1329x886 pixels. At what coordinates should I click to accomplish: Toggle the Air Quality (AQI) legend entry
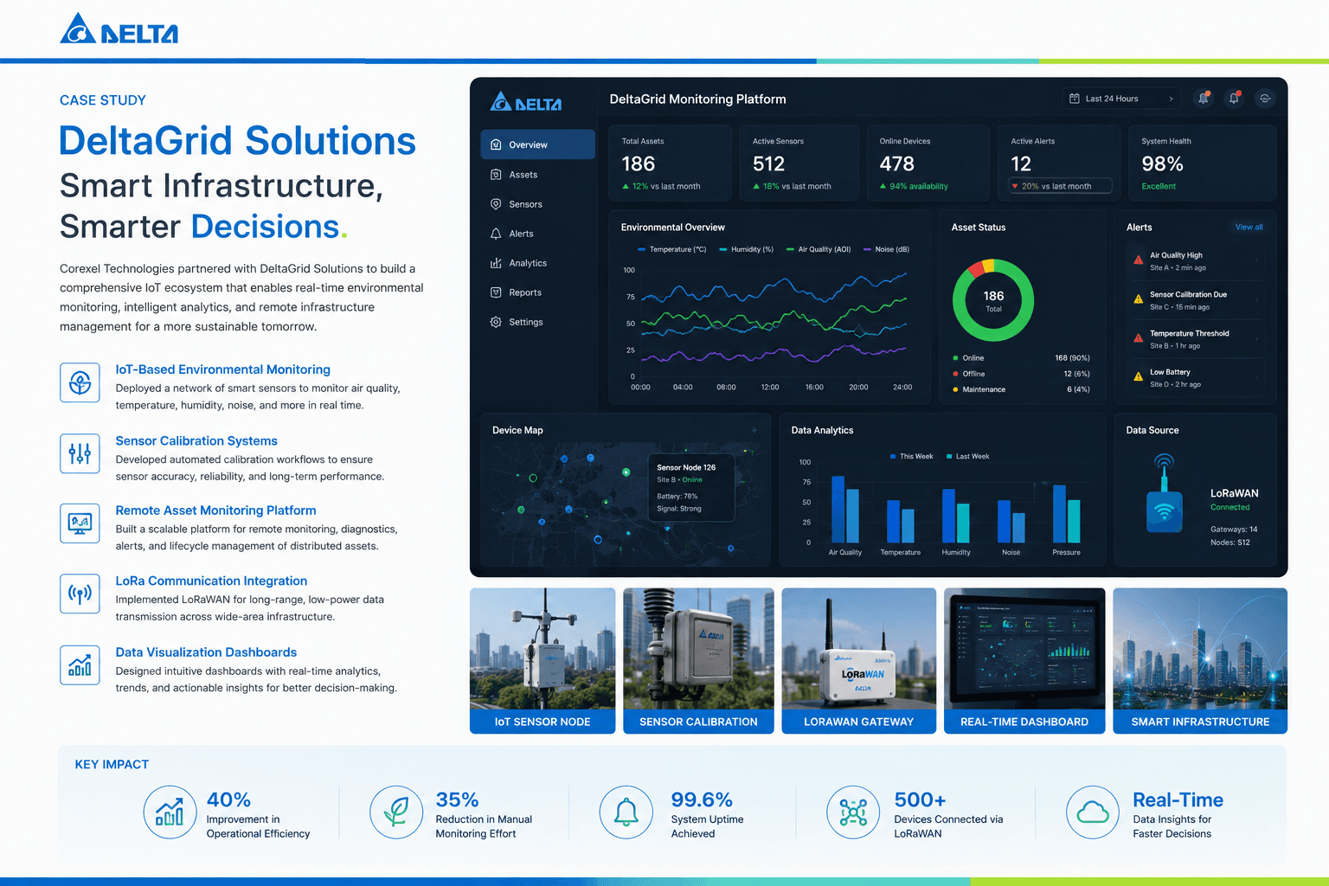pyautogui.click(x=819, y=249)
